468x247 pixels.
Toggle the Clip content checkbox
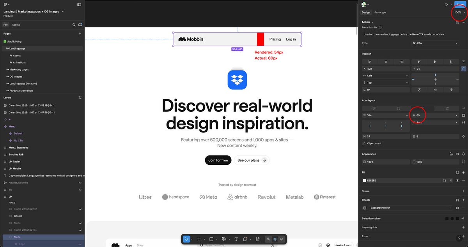click(x=364, y=143)
